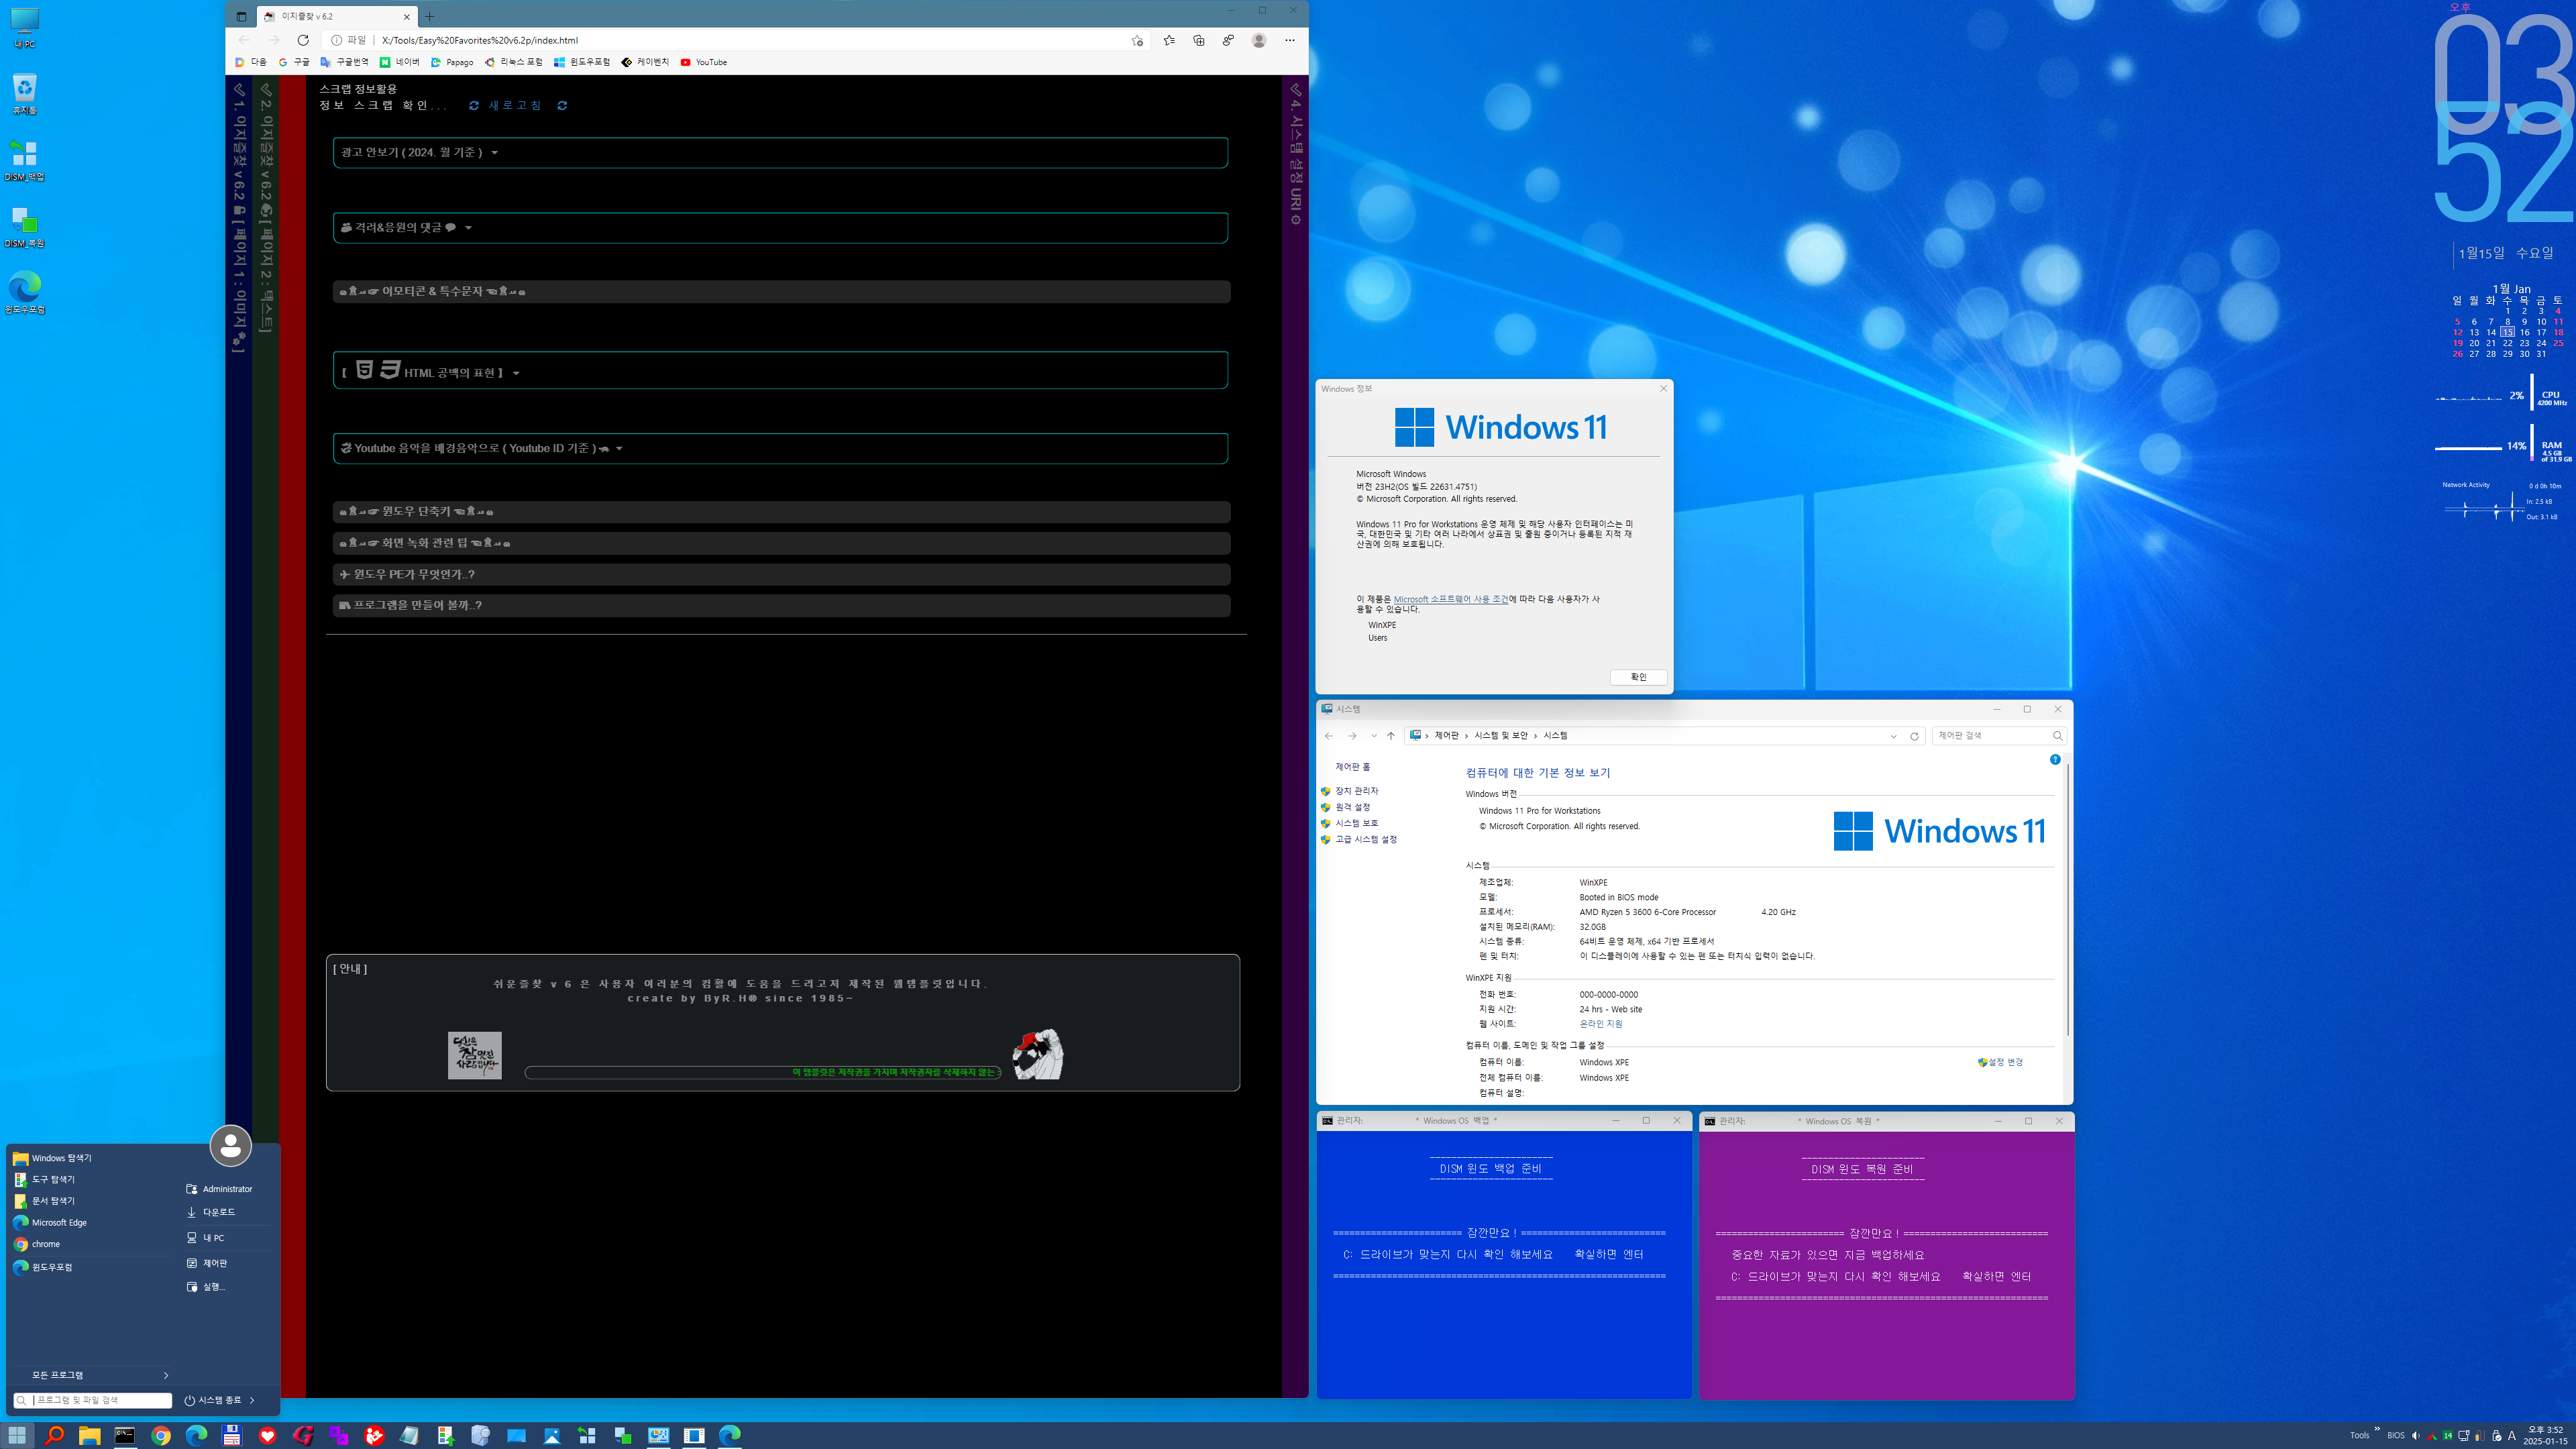This screenshot has width=2576, height=1449.
Task: Expand 화면 녹화 관련 팁 section
Action: click(781, 543)
